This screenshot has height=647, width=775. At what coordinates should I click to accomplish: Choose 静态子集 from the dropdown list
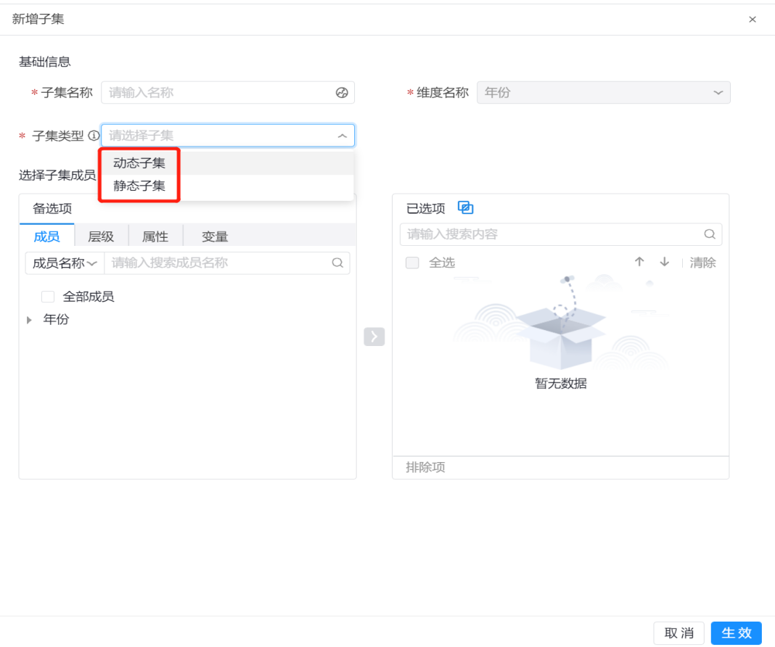139,186
